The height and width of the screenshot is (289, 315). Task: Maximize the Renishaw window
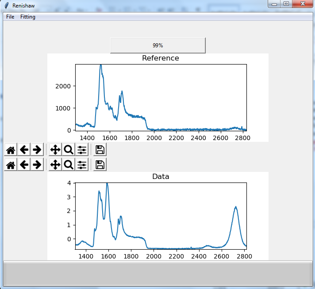(286, 4)
